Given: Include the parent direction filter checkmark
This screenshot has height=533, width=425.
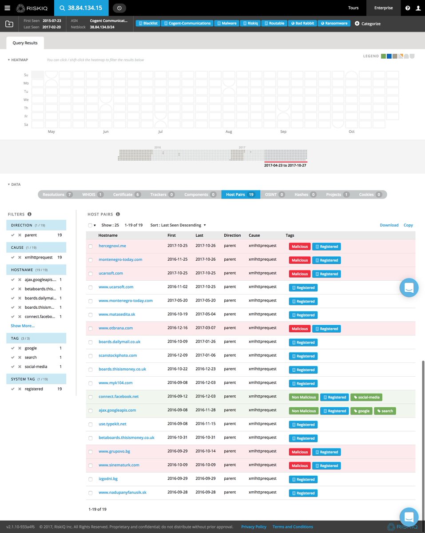Looking at the screenshot, I should click(x=13, y=235).
